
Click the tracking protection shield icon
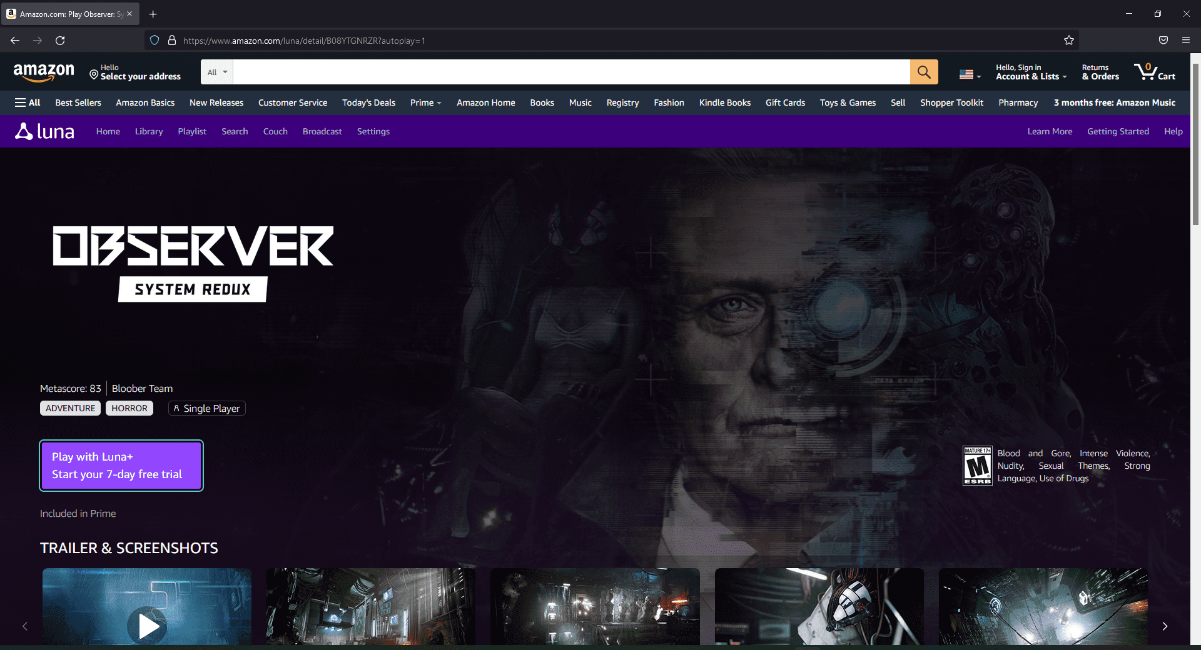pyautogui.click(x=155, y=41)
